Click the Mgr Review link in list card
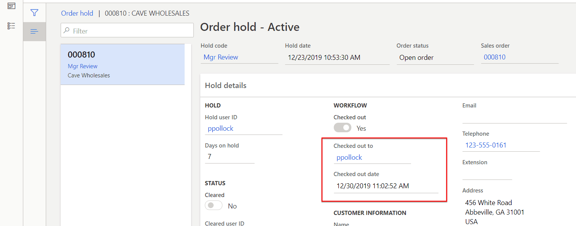Image resolution: width=576 pixels, height=226 pixels. [83, 66]
